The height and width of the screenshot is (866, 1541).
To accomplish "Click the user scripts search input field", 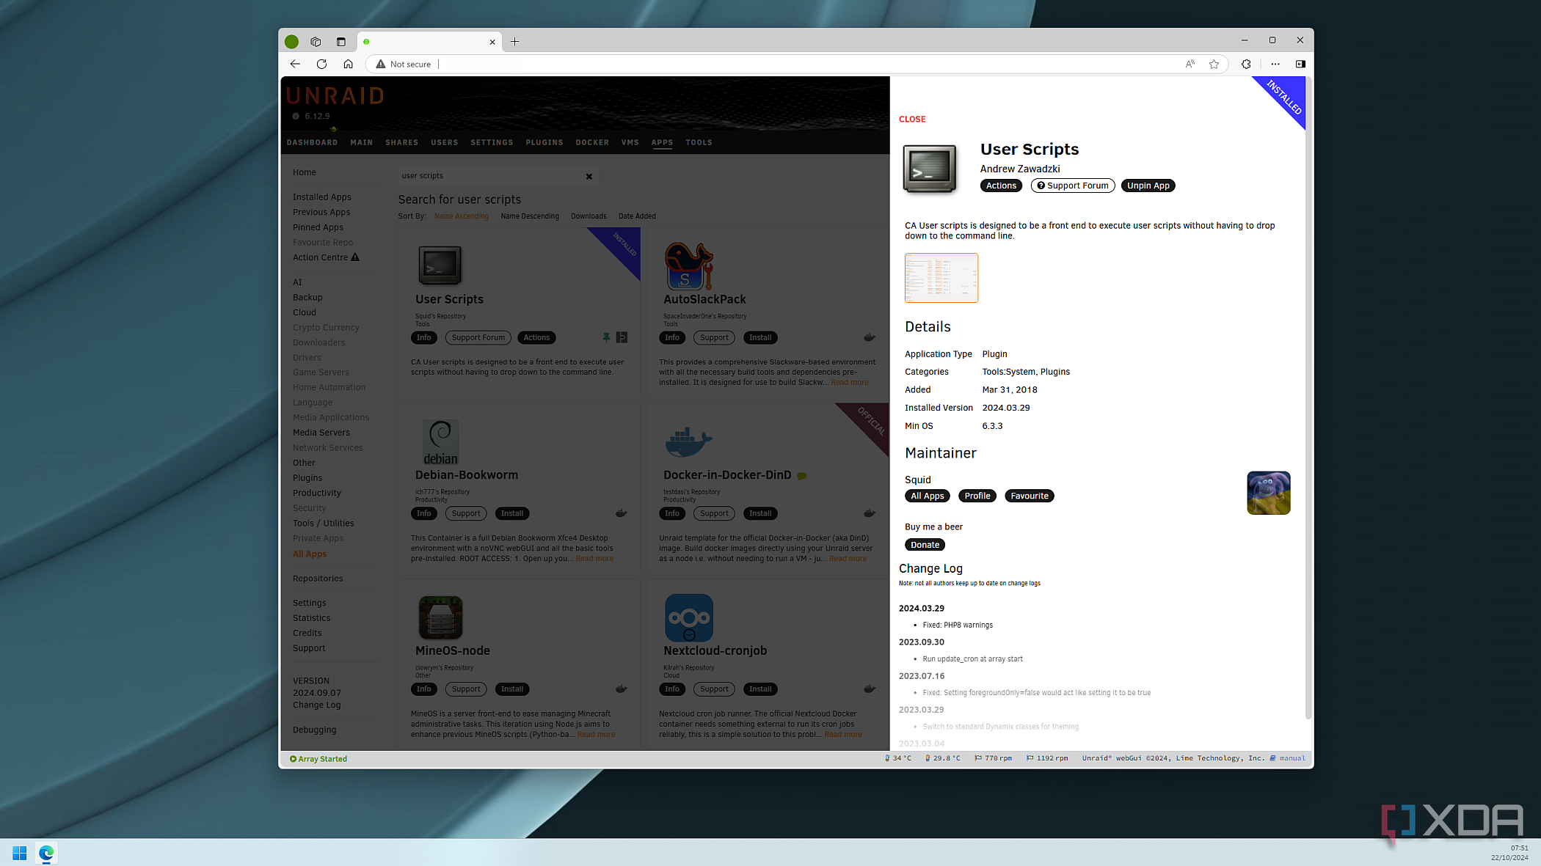I will tap(491, 175).
